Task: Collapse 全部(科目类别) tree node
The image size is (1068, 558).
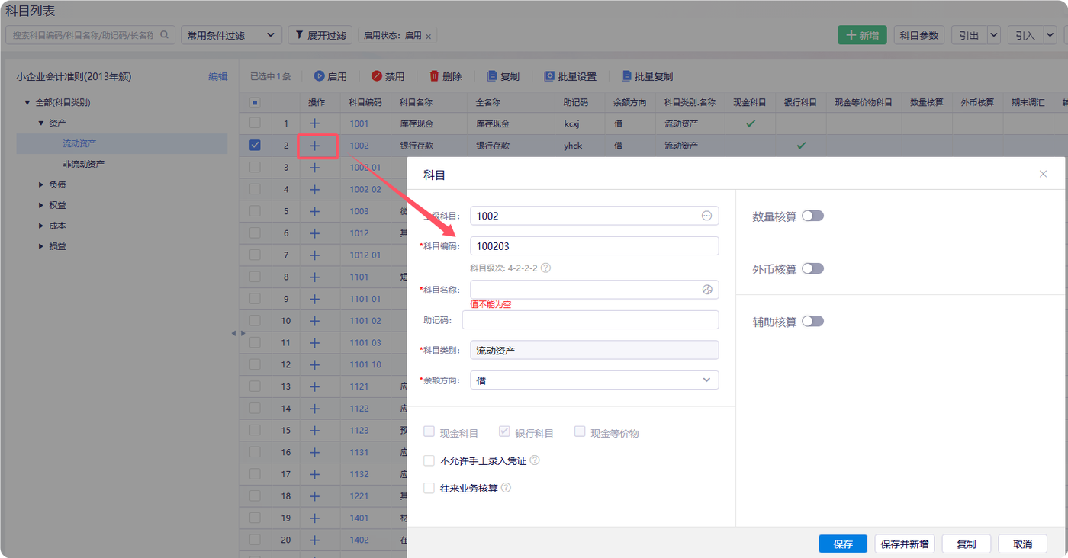Action: (27, 102)
